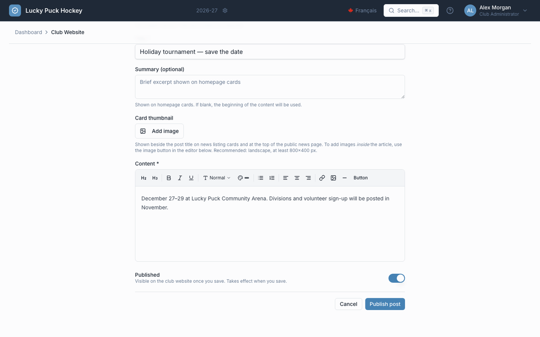540x337 pixels.
Task: Open season settings gear next to 2026-27
Action: 225,11
